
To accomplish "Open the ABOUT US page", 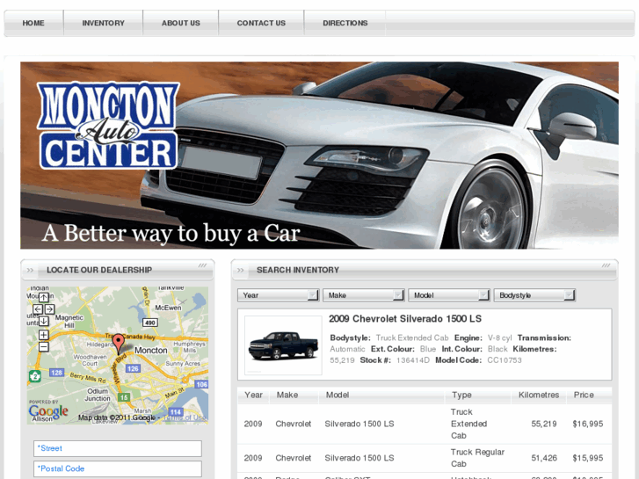I will tap(180, 23).
